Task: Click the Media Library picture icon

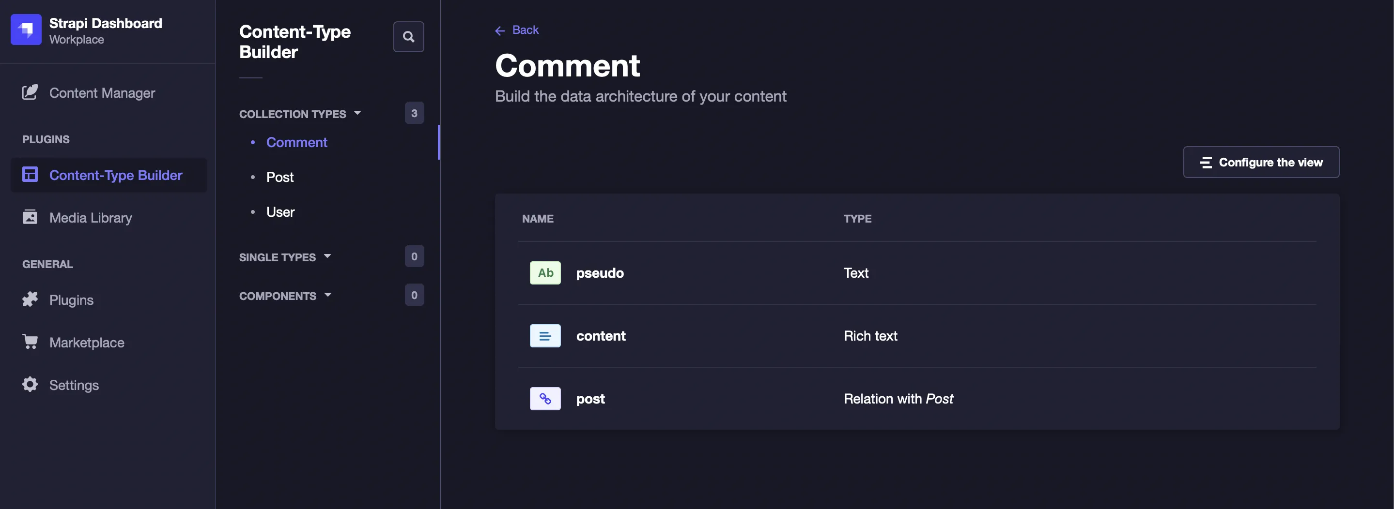Action: [30, 217]
